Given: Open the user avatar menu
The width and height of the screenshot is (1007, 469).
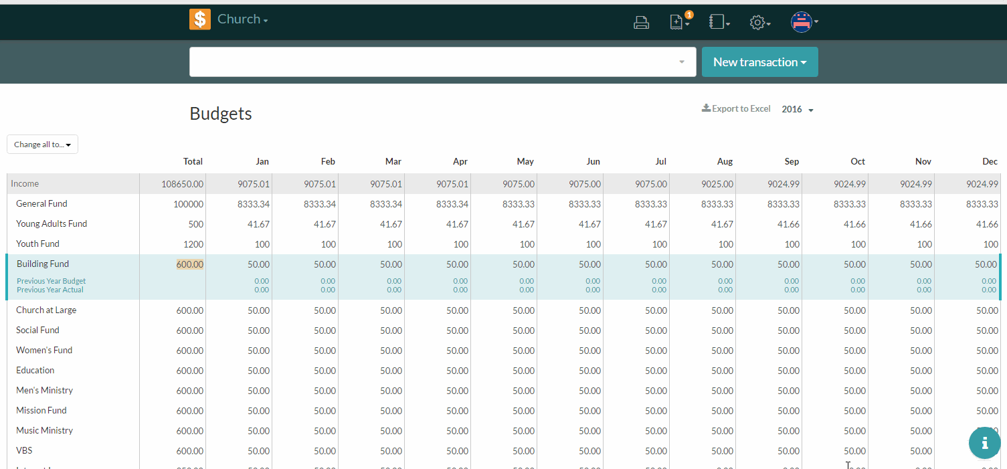Looking at the screenshot, I should (804, 22).
